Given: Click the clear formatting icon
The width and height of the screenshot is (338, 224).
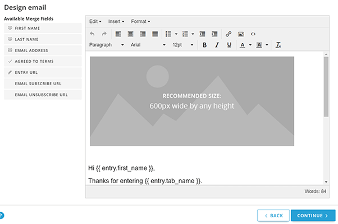Looking at the screenshot, I should [x=278, y=45].
